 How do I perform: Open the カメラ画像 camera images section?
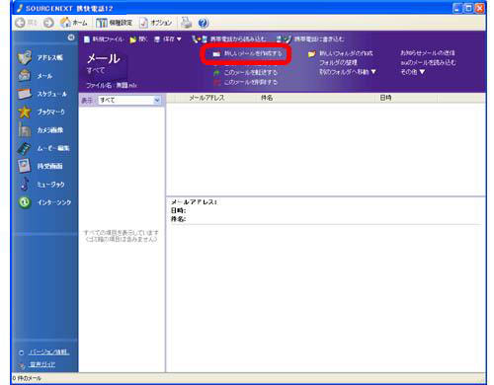pyautogui.click(x=41, y=130)
